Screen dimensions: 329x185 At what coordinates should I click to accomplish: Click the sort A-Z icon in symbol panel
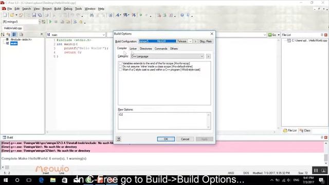pos(3,34)
